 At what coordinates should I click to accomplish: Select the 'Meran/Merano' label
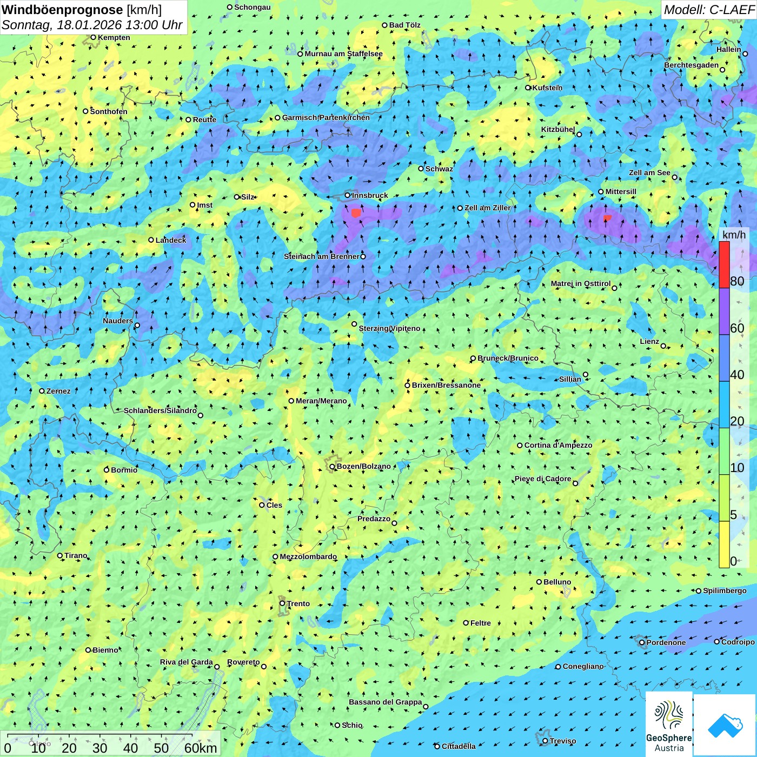(321, 401)
